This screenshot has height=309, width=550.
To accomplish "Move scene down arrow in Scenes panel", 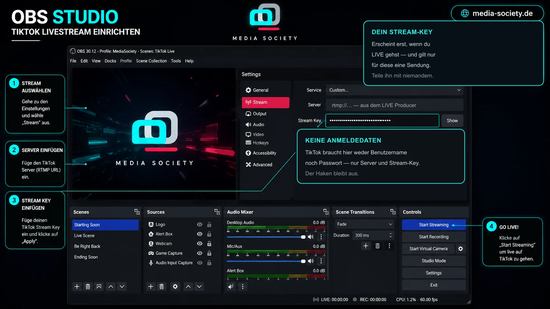I will pos(122,286).
